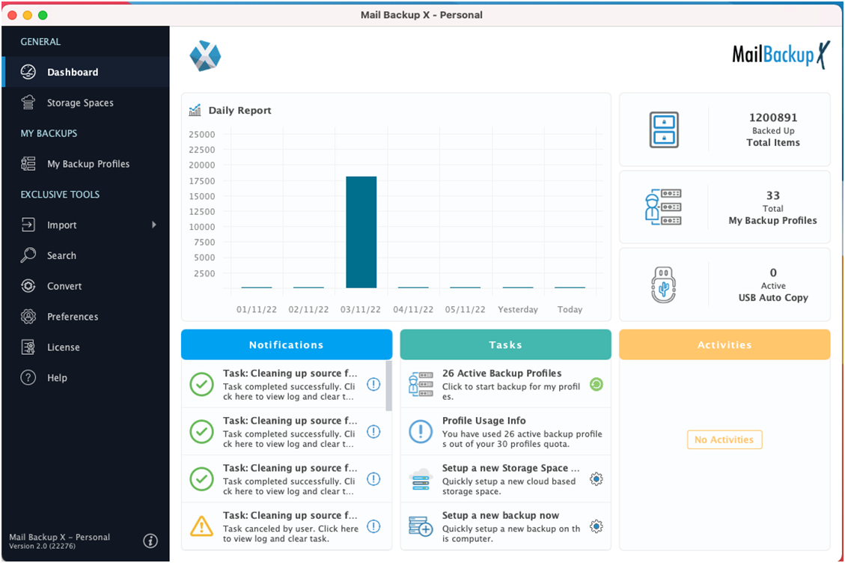Click the License certificate icon
The height and width of the screenshot is (563, 845).
[28, 347]
